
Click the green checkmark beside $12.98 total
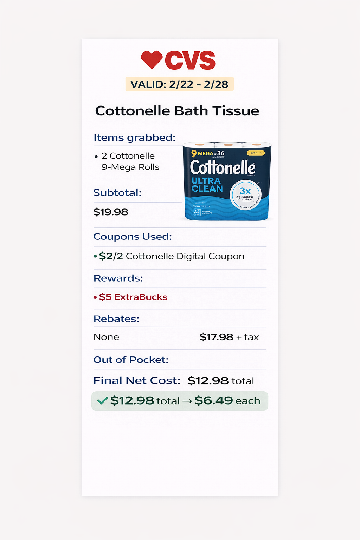click(x=102, y=400)
